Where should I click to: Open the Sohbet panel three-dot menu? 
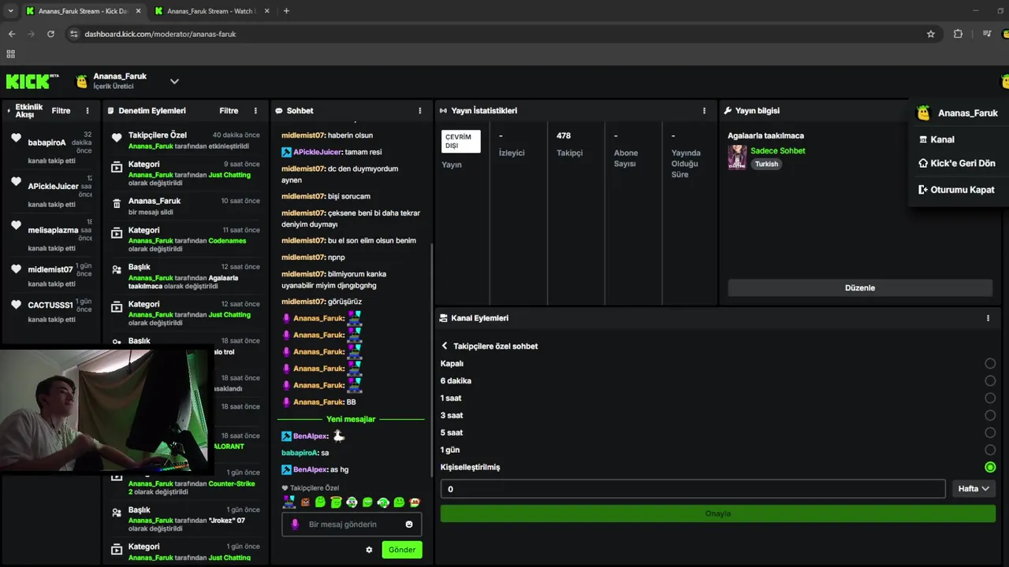[x=419, y=111]
